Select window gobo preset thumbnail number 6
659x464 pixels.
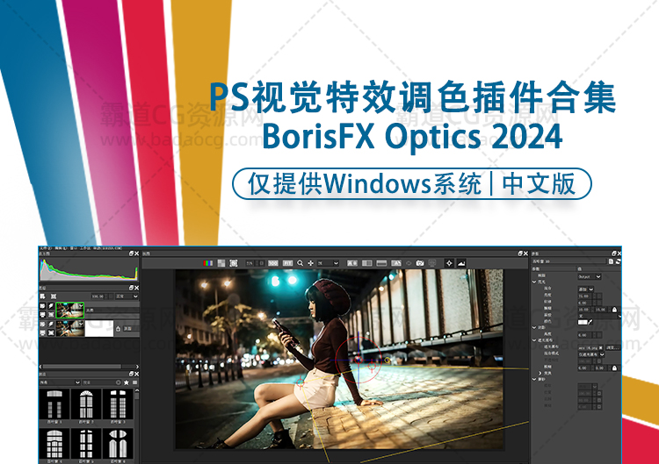pos(118,444)
